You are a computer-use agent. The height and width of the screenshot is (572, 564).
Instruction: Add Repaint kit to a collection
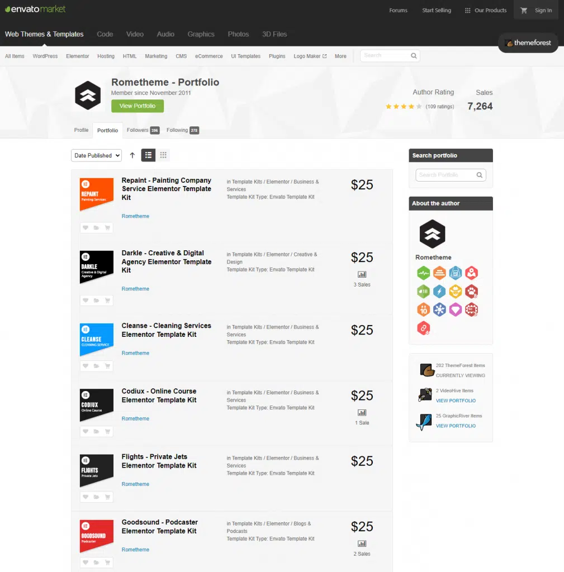[x=96, y=228]
